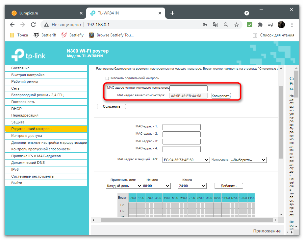This screenshot has height=240, width=304.
Task: Select Родительский контроль menu item
Action: pos(46,129)
